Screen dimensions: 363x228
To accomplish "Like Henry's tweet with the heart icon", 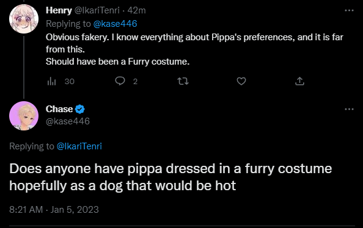I will click(x=241, y=81).
